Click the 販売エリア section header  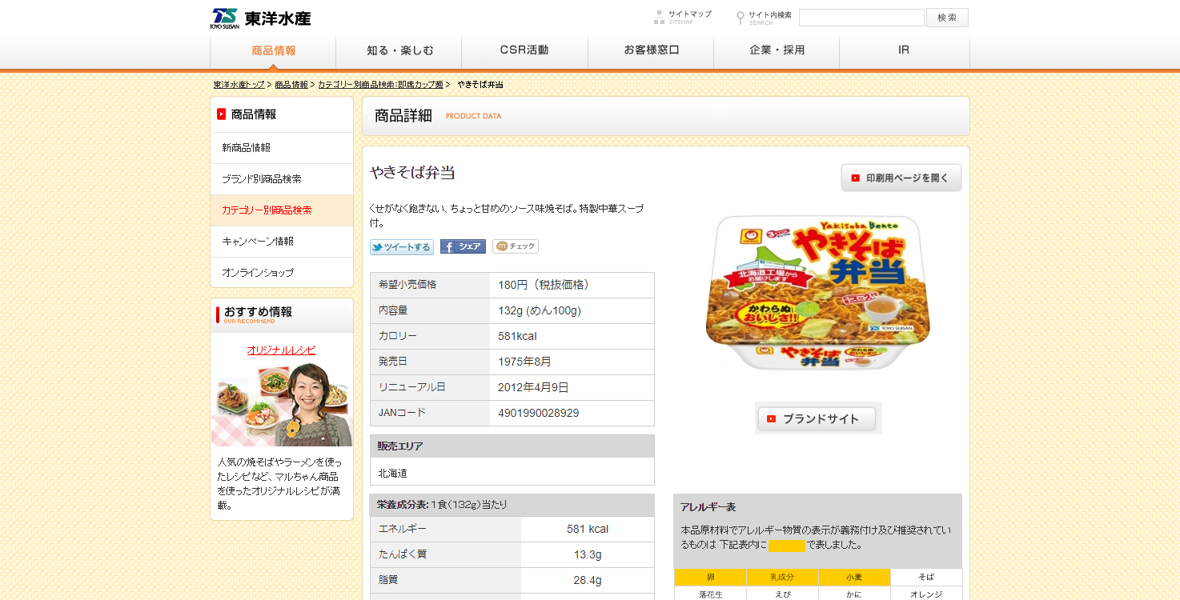point(512,446)
